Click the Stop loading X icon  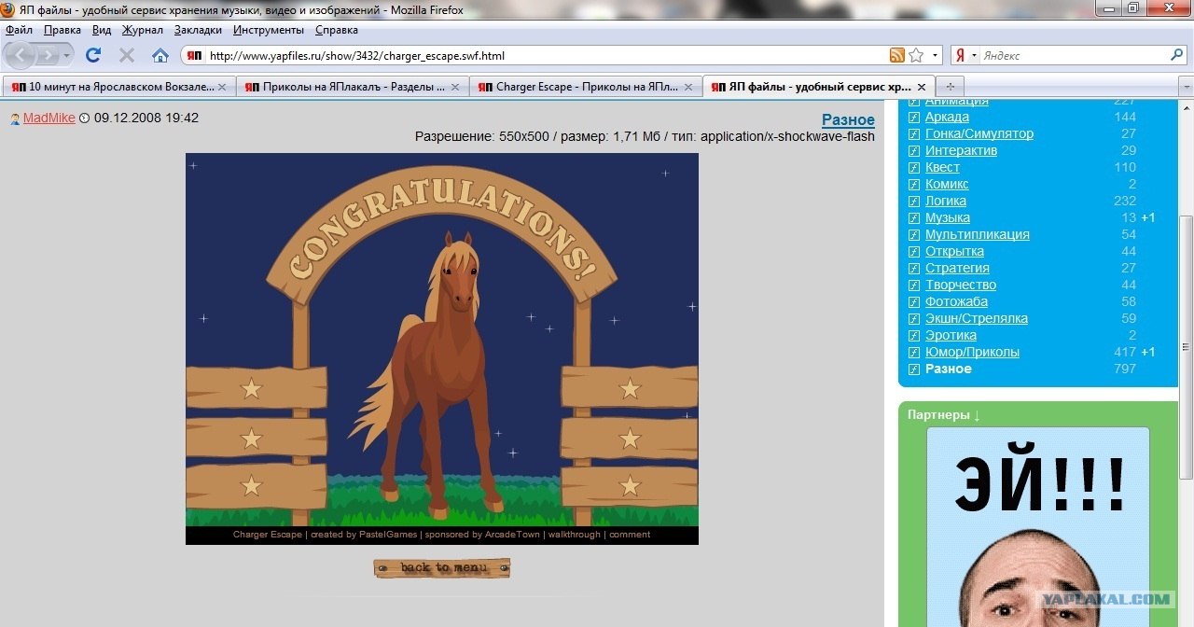click(x=127, y=55)
